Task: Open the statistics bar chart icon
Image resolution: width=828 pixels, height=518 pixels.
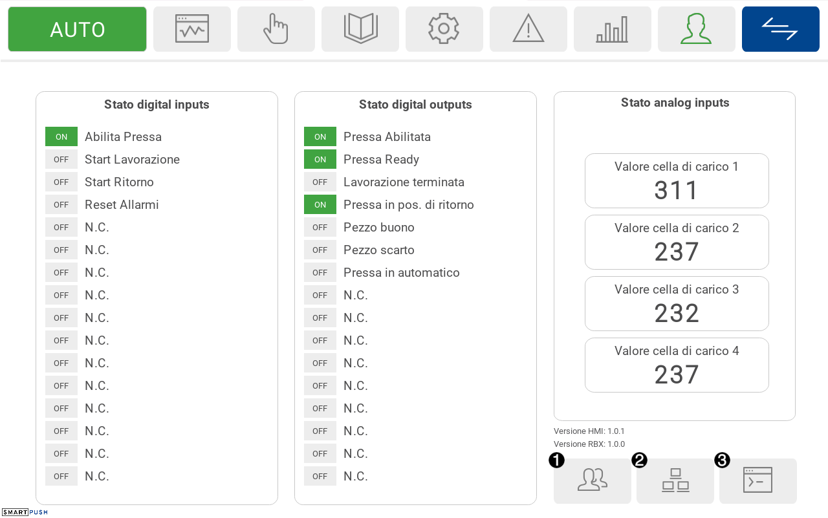Action: pyautogui.click(x=613, y=29)
